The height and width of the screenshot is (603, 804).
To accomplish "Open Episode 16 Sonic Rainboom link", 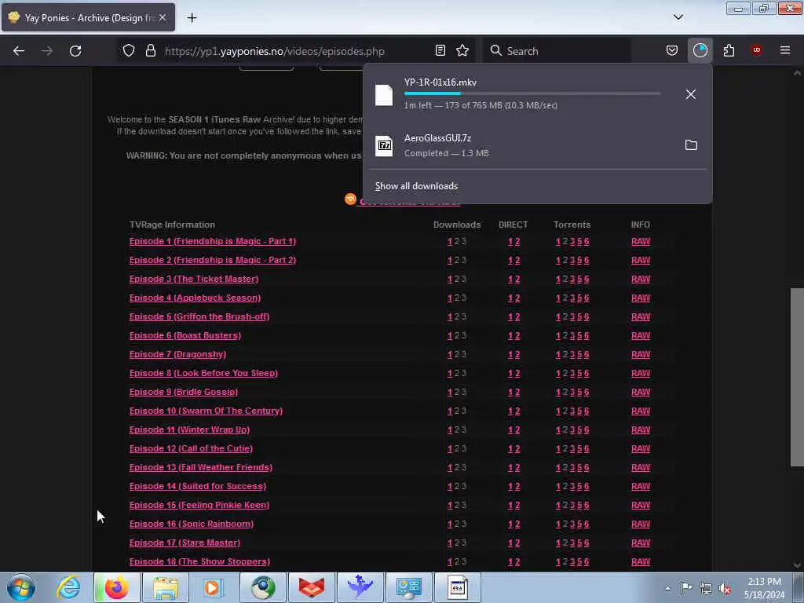I will click(x=192, y=524).
